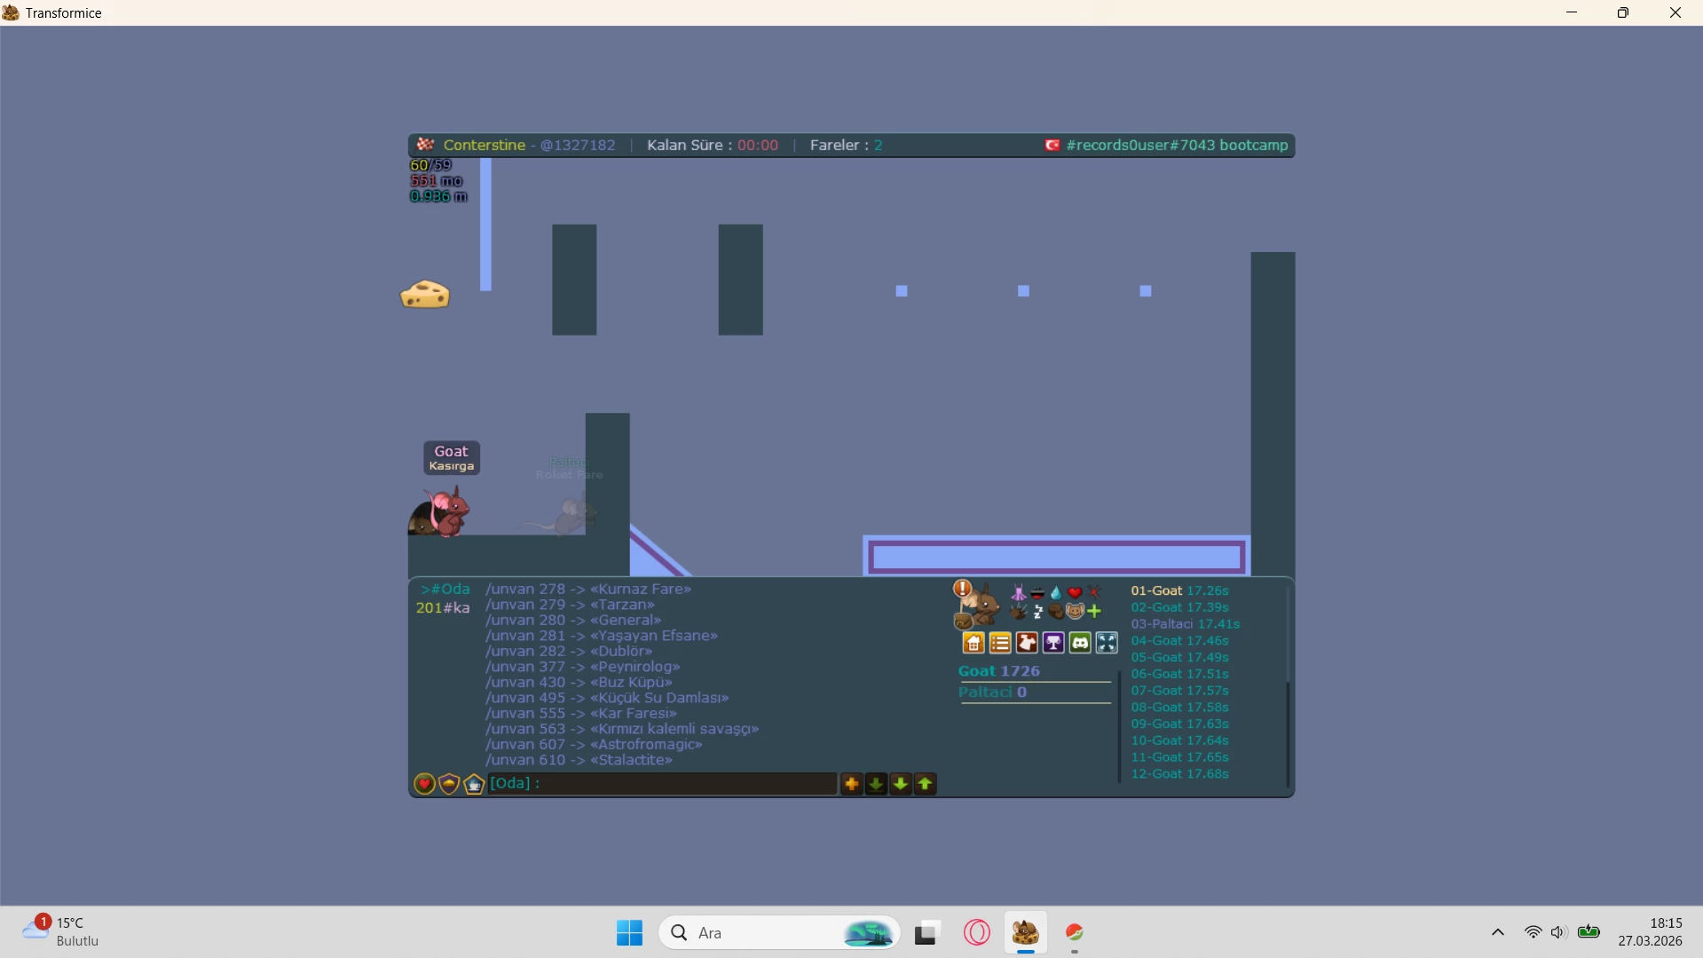Click the map code @1327182
The image size is (1703, 958).
click(578, 145)
